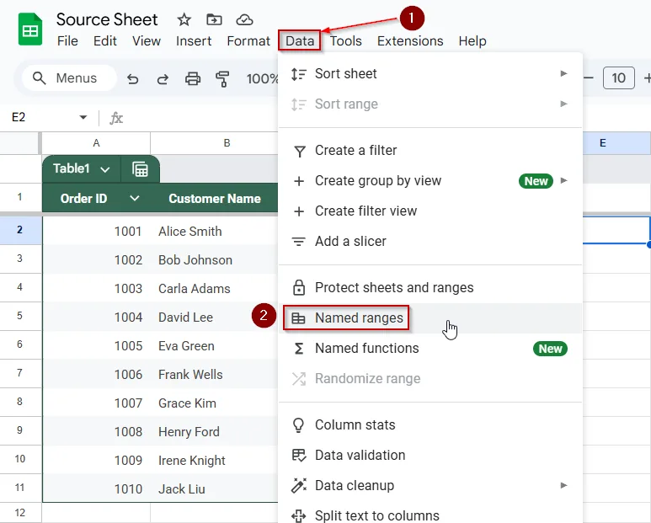Select the paint format roller

point(222,78)
